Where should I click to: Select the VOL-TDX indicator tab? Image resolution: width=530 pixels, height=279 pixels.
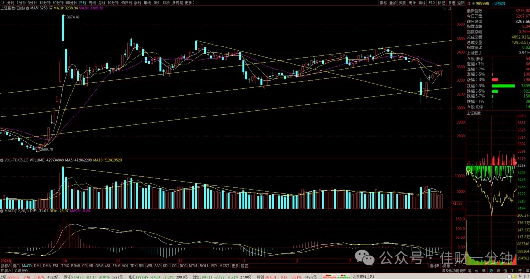click(129, 266)
